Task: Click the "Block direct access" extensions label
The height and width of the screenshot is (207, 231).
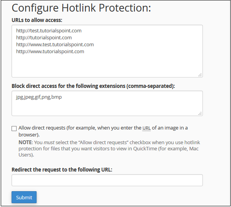Action: [x=93, y=86]
